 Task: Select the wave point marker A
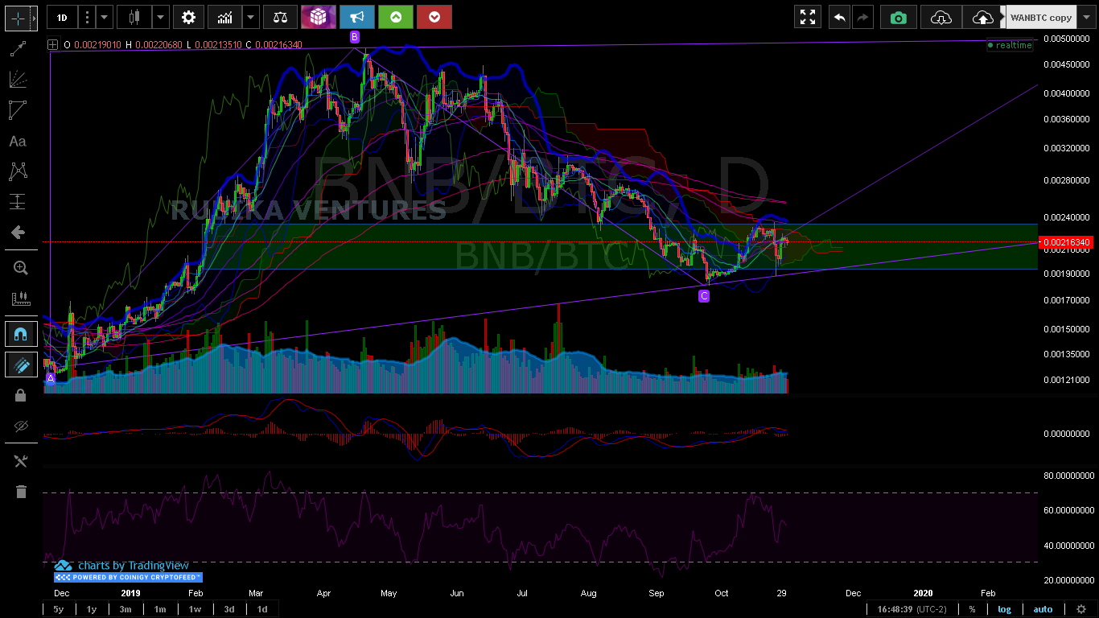coord(51,378)
